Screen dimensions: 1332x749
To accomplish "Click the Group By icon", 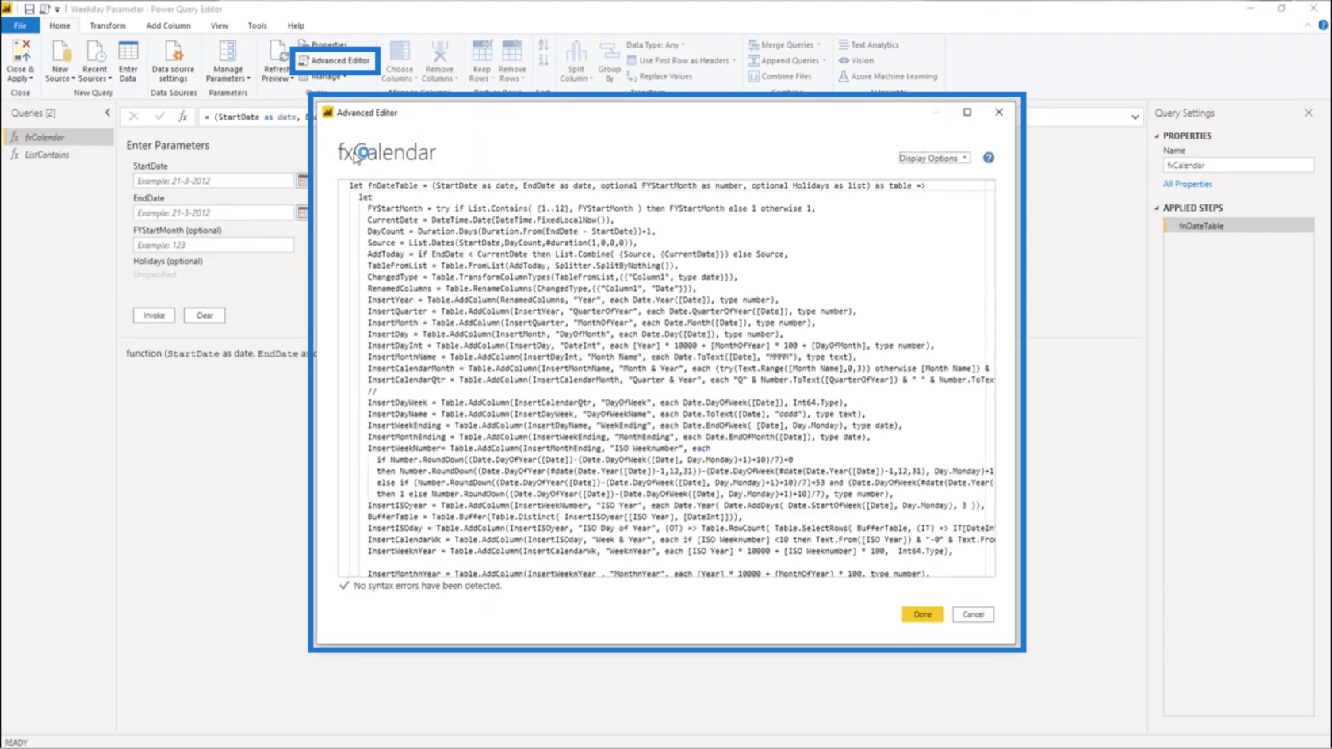I will coord(609,52).
